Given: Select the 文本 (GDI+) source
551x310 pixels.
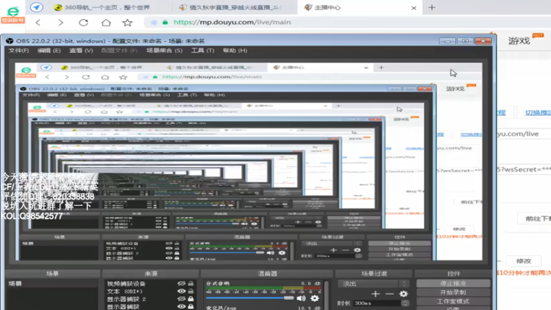Looking at the screenshot, I should click(125, 291).
